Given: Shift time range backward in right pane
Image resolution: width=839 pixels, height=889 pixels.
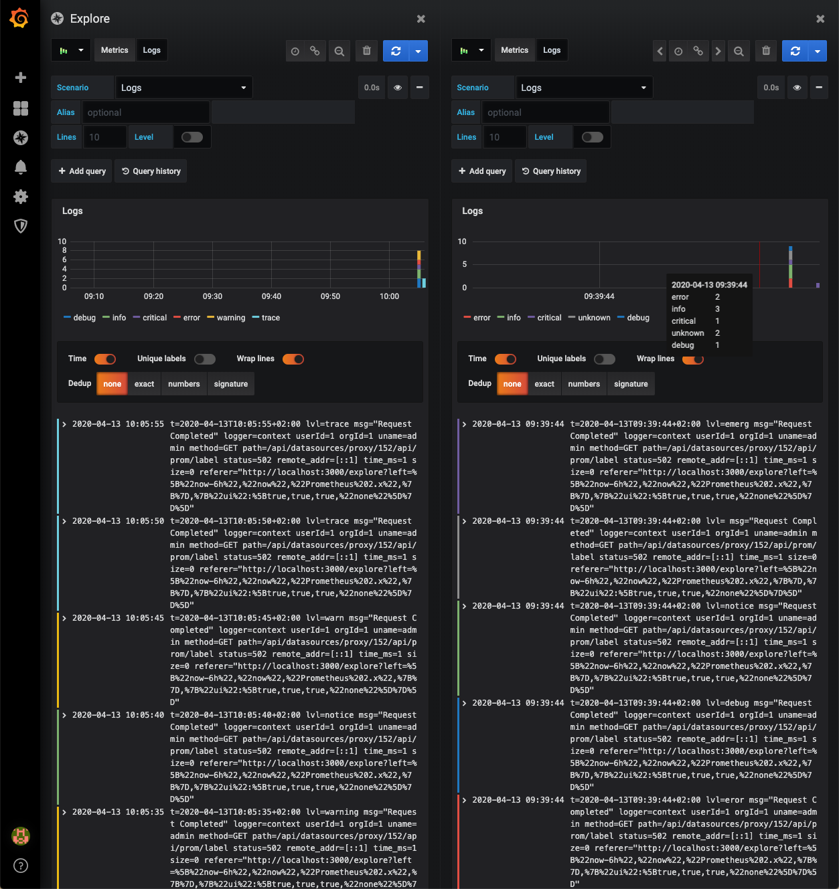Looking at the screenshot, I should (660, 51).
